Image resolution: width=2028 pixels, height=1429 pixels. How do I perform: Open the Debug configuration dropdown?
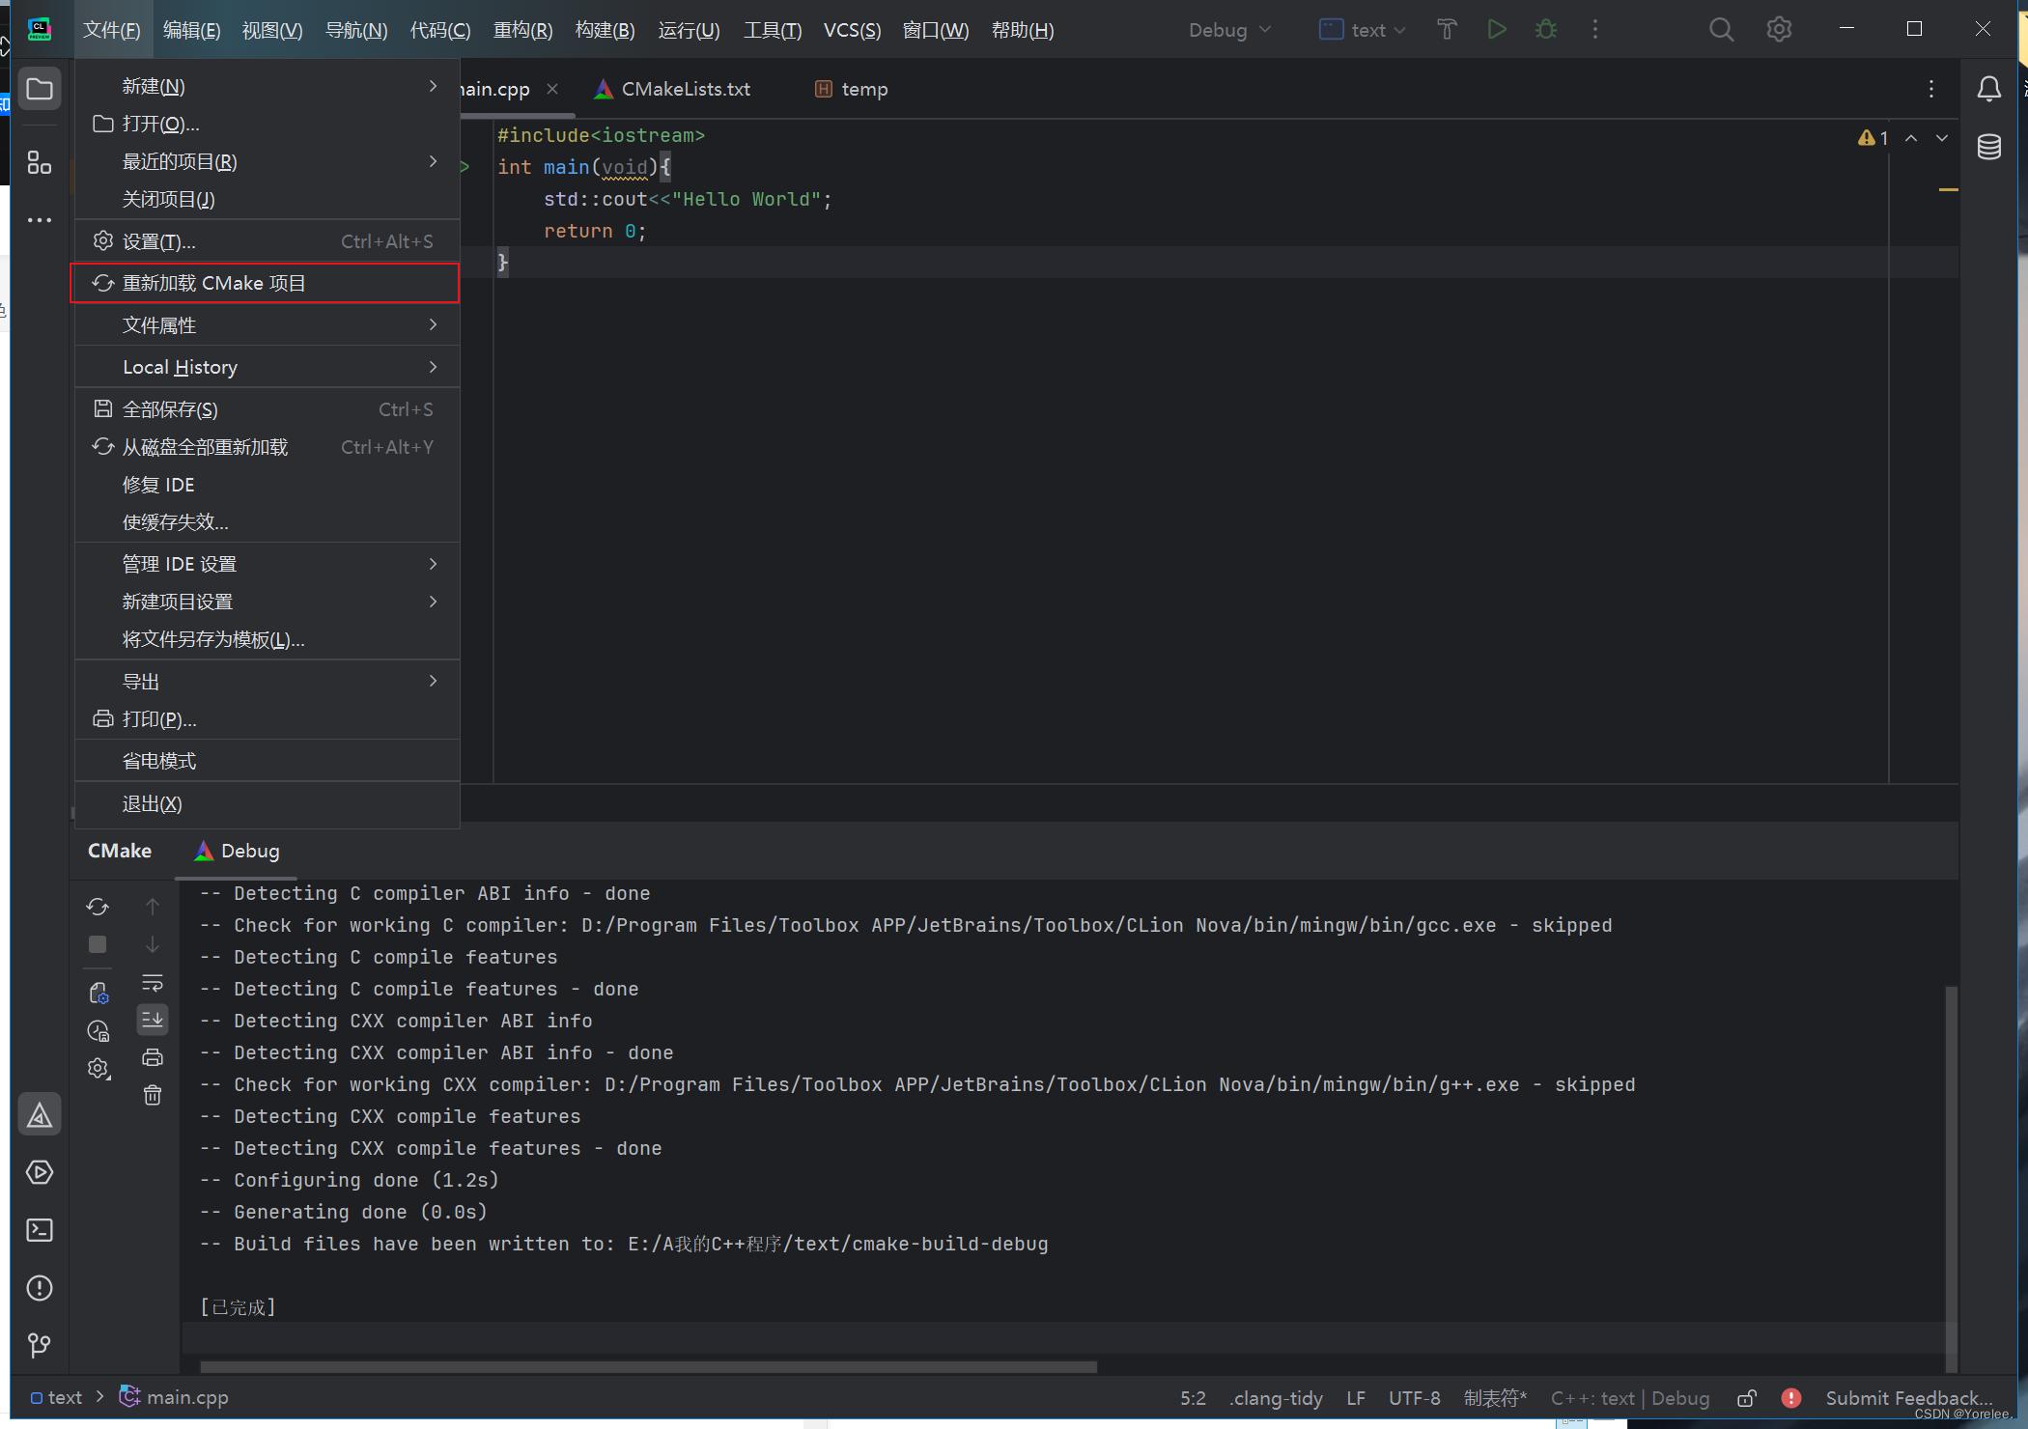[x=1229, y=30]
